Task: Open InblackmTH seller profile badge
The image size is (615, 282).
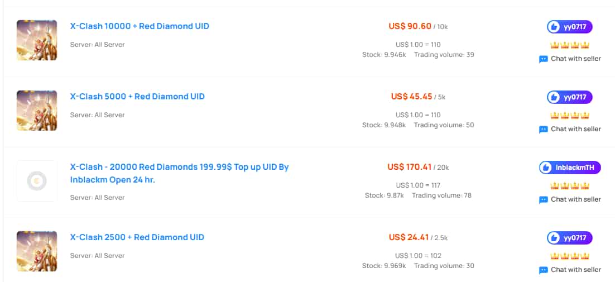Action: (570, 168)
